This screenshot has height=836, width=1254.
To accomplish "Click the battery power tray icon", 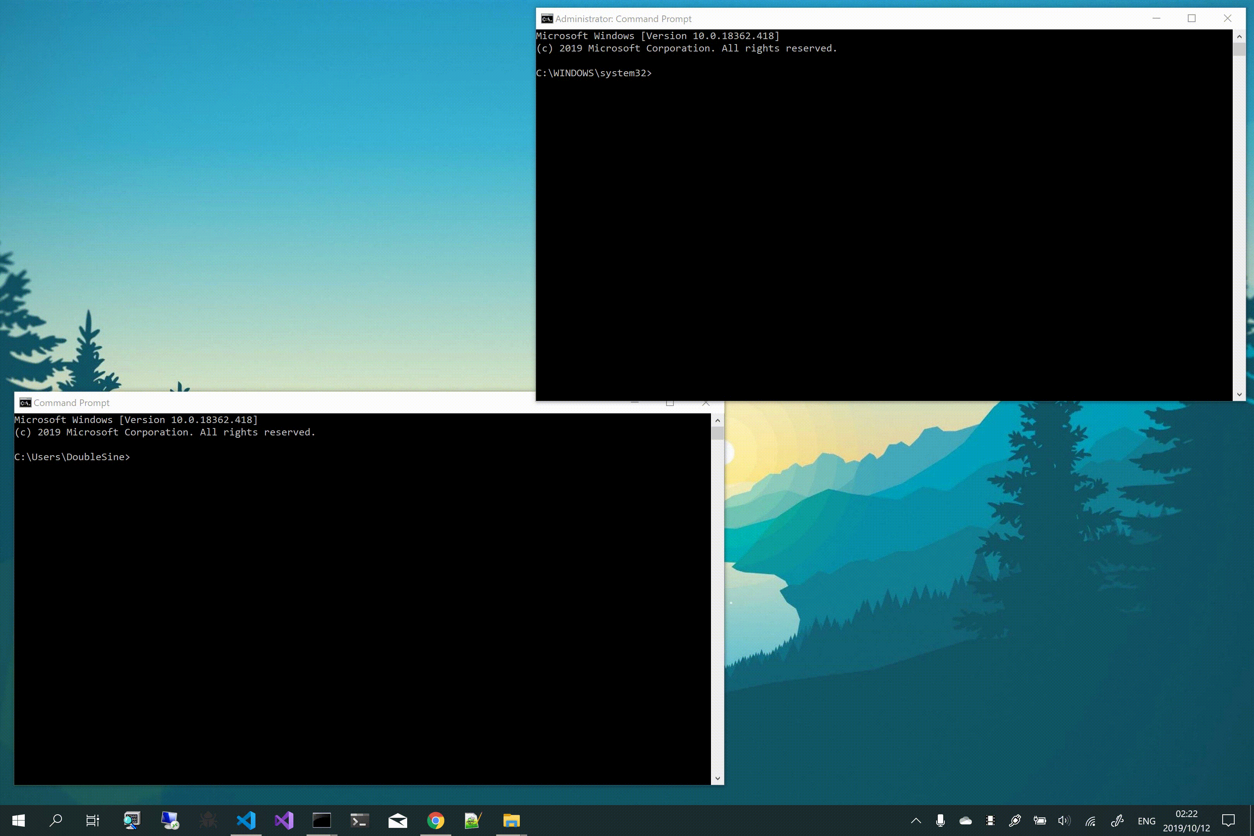I will 1040,821.
